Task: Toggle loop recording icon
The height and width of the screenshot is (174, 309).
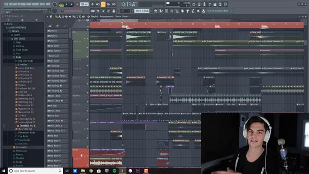Action: click(x=114, y=4)
